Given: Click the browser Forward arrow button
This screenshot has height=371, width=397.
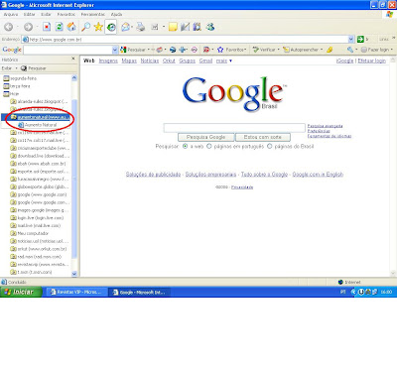Looking at the screenshot, I should point(29,27).
